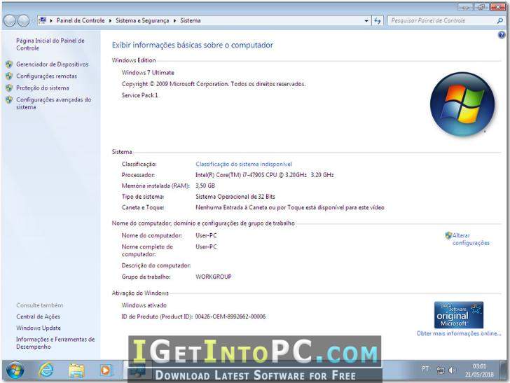Open Configurações avançadas do sistema

pos(54,103)
